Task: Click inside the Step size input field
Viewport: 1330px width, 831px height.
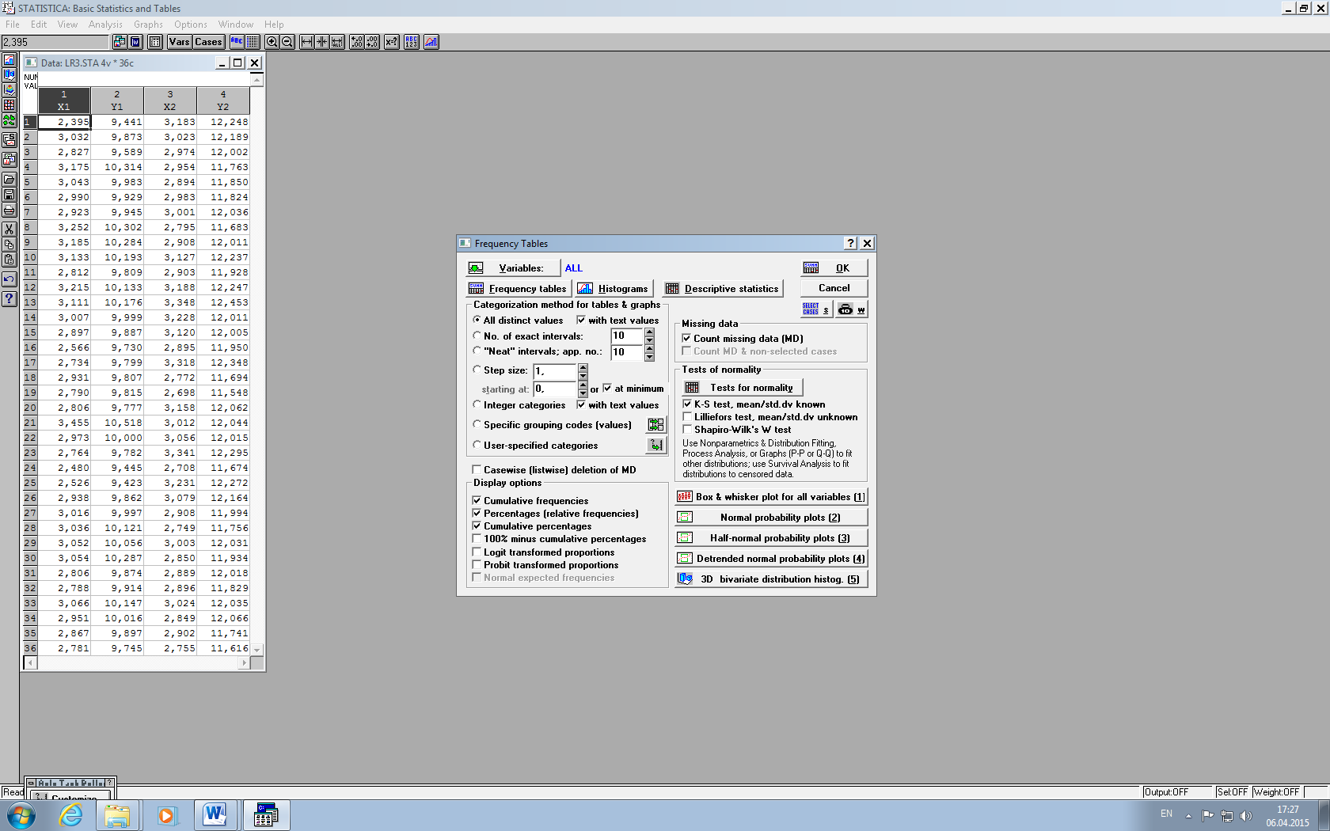Action: 555,370
